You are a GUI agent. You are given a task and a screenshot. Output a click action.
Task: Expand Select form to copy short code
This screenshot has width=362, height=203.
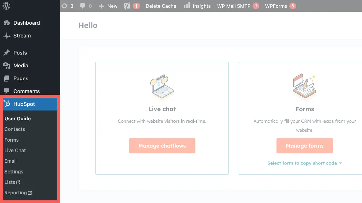pos(305,163)
